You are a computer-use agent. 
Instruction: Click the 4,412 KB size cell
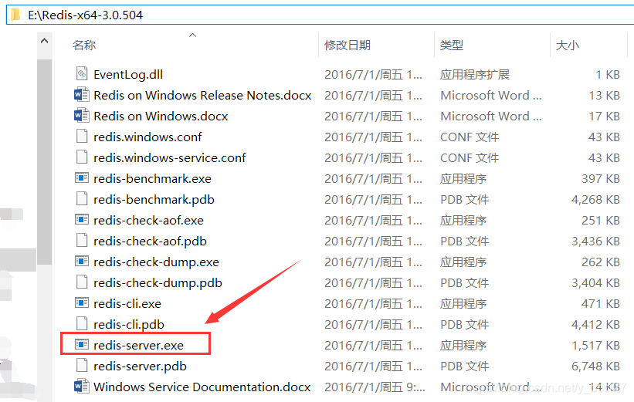tap(595, 324)
